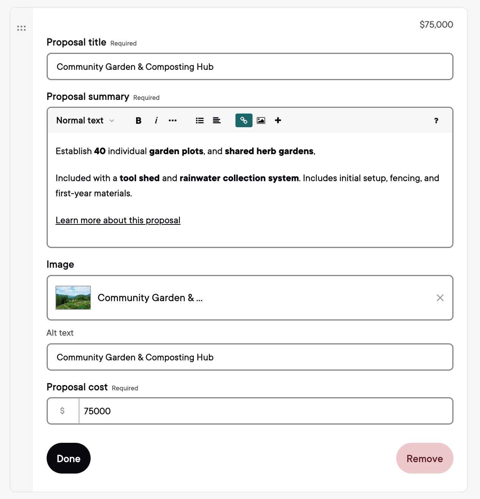The image size is (480, 499).
Task: Change text alignment in the editor
Action: coord(216,120)
